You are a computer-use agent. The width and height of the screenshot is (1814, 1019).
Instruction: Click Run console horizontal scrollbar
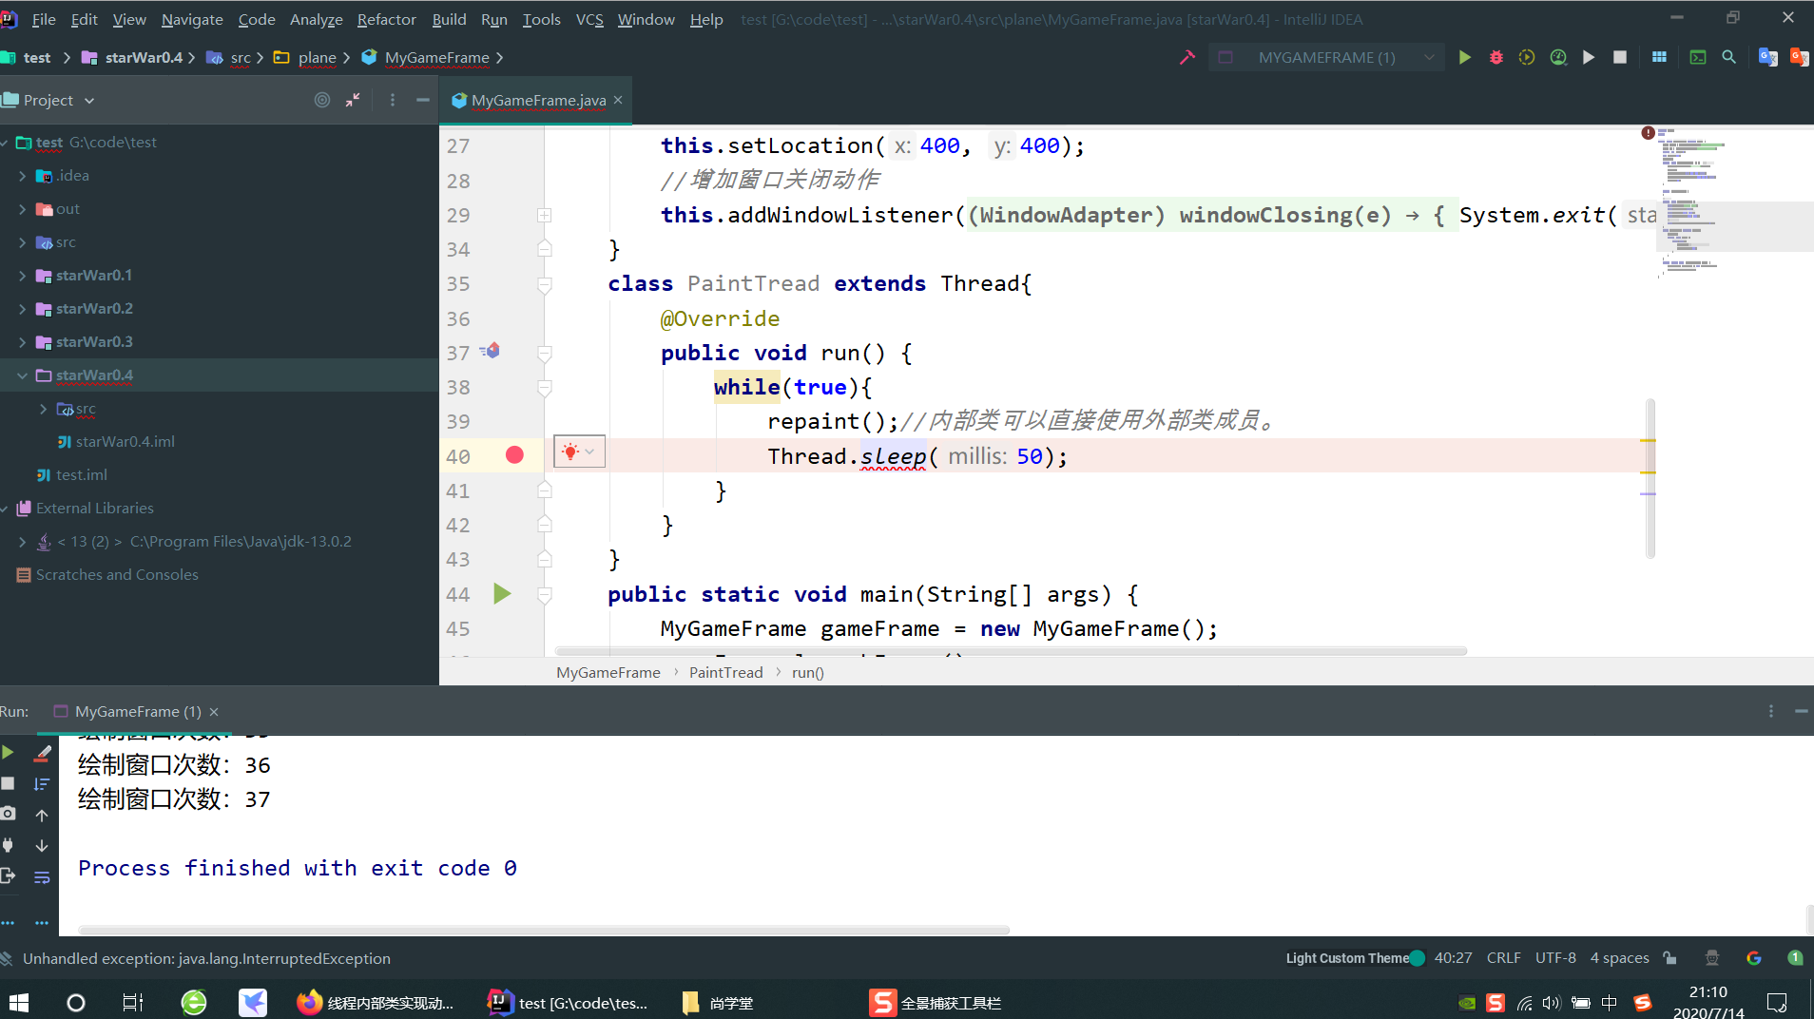click(x=543, y=930)
